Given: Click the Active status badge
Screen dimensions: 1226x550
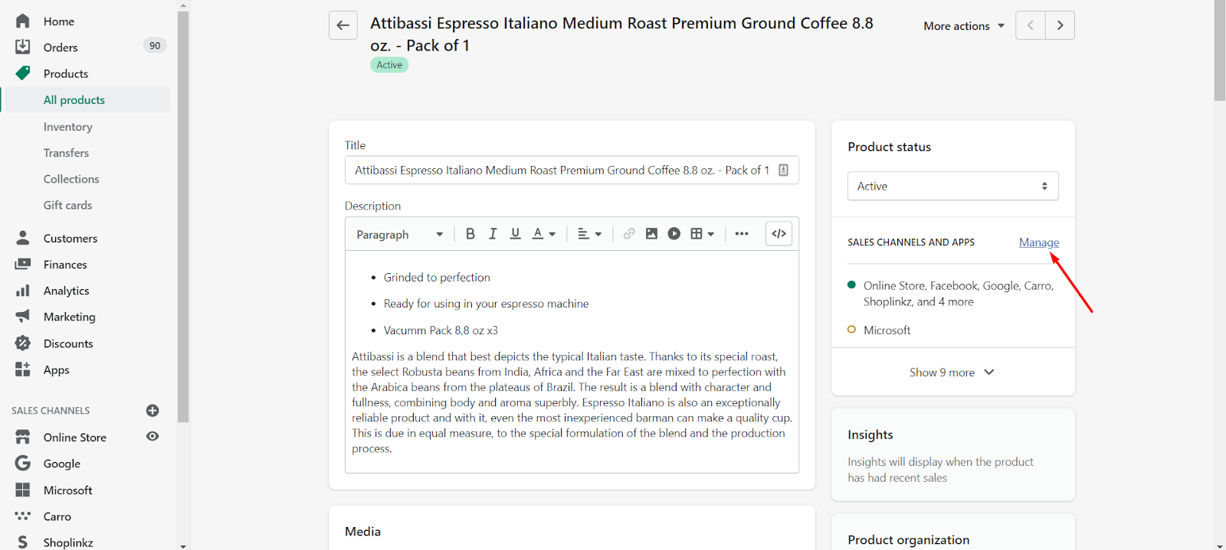Looking at the screenshot, I should [389, 65].
